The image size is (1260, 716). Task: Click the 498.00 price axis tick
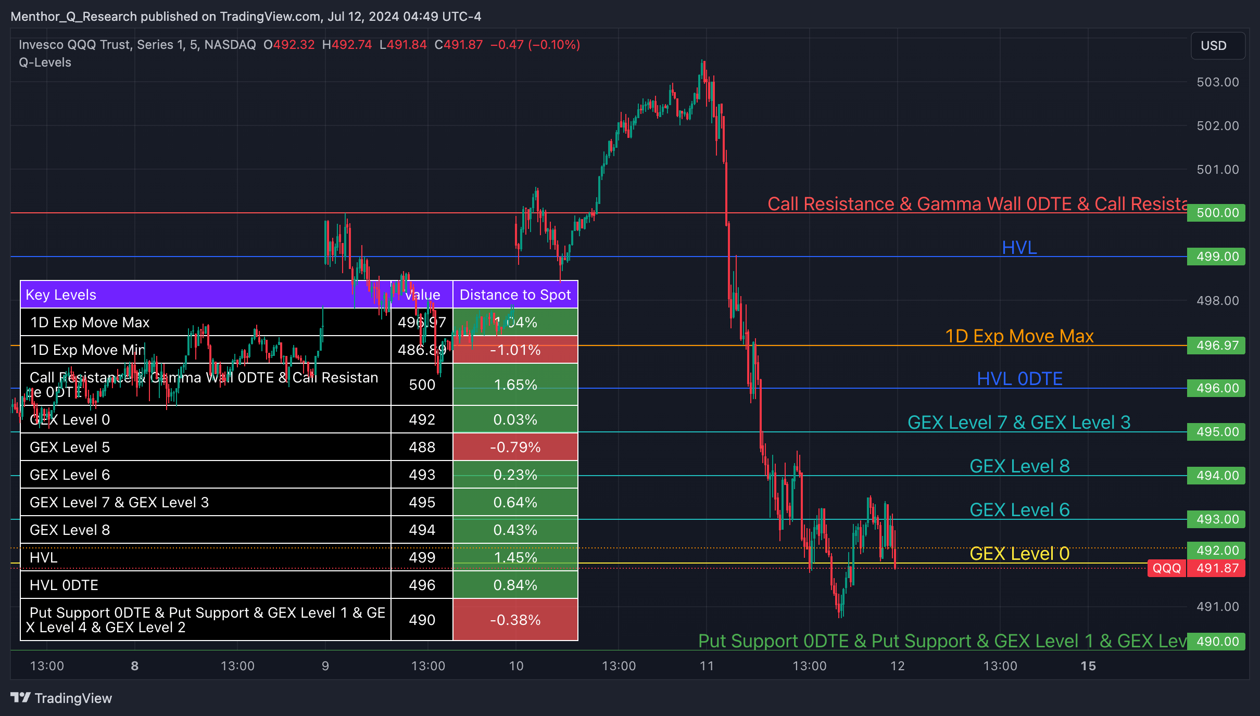point(1218,301)
